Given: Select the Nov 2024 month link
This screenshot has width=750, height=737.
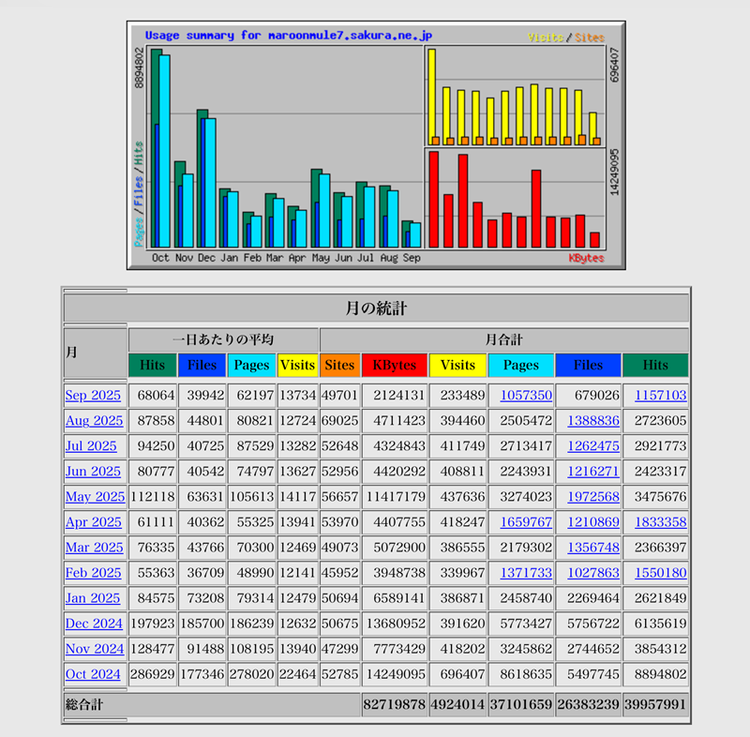Looking at the screenshot, I should [x=94, y=649].
